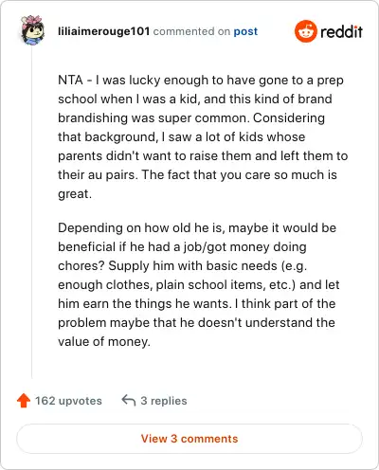379x470 pixels.
Task: Click the reply arrow icon
Action: [129, 400]
